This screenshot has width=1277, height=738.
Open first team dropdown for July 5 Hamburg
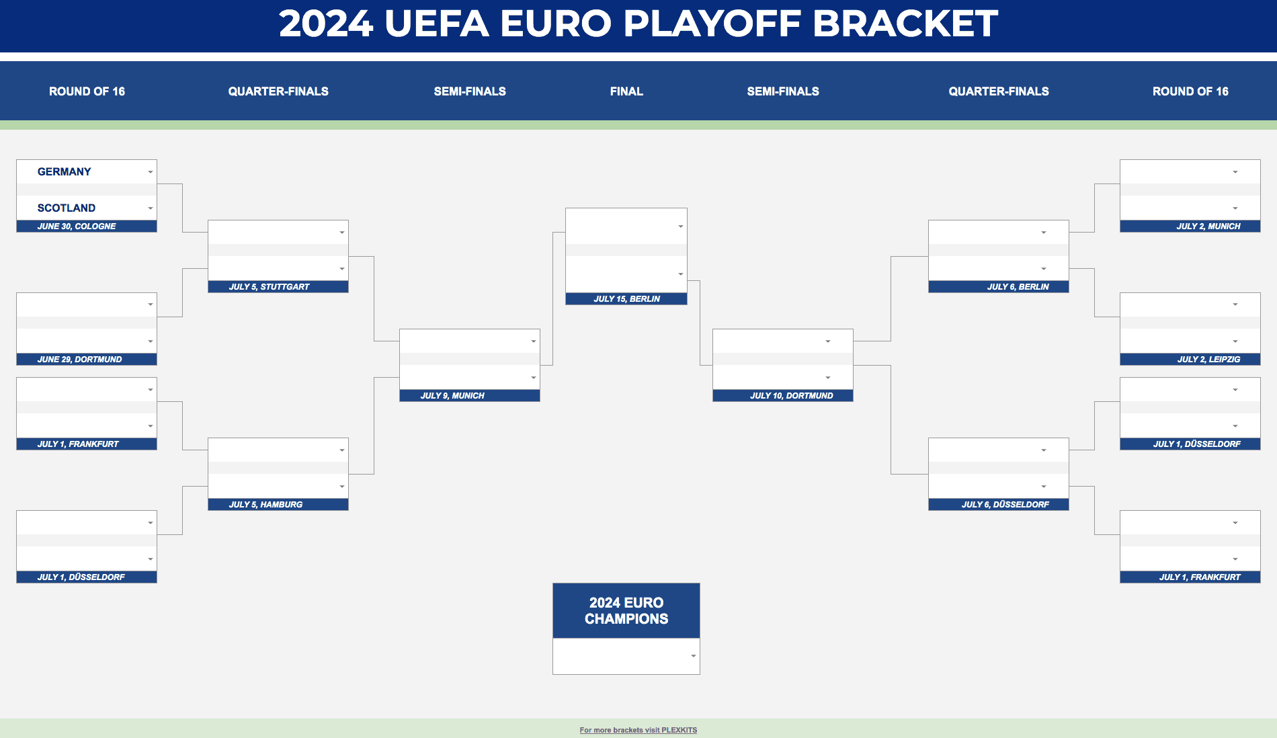(341, 450)
